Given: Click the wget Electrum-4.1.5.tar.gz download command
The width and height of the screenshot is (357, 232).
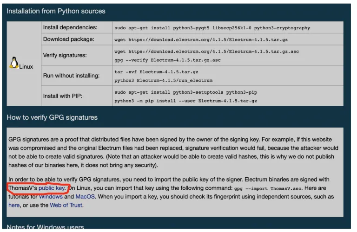Looking at the screenshot, I should click(x=201, y=40).
